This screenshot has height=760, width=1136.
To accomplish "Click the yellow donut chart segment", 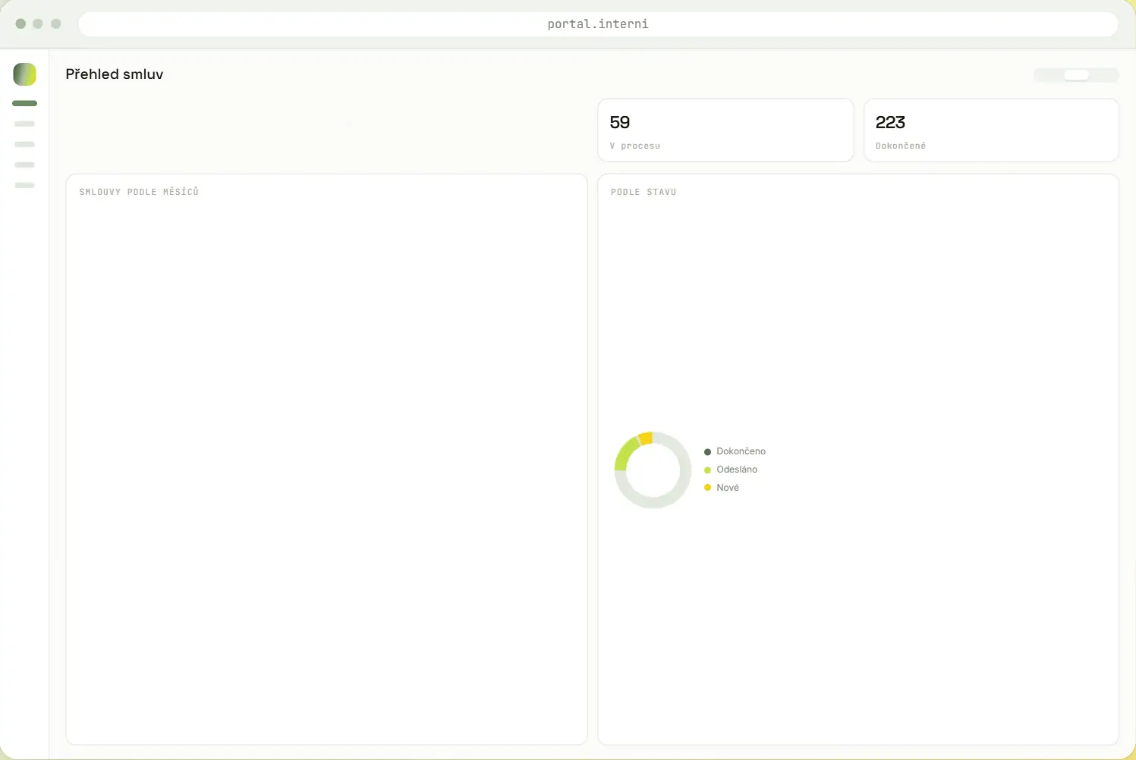I will pyautogui.click(x=646, y=438).
